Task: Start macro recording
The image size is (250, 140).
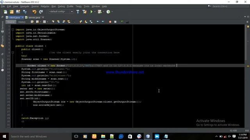Action: (110, 22)
